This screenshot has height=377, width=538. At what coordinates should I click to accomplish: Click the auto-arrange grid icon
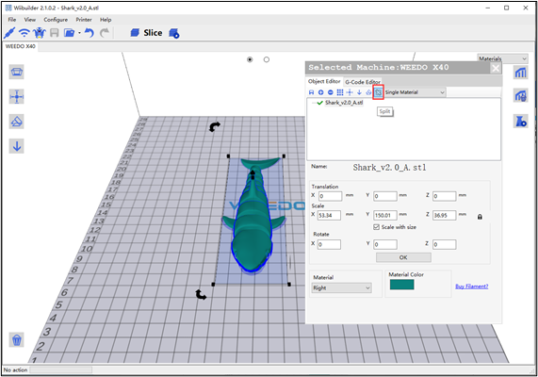(x=340, y=92)
